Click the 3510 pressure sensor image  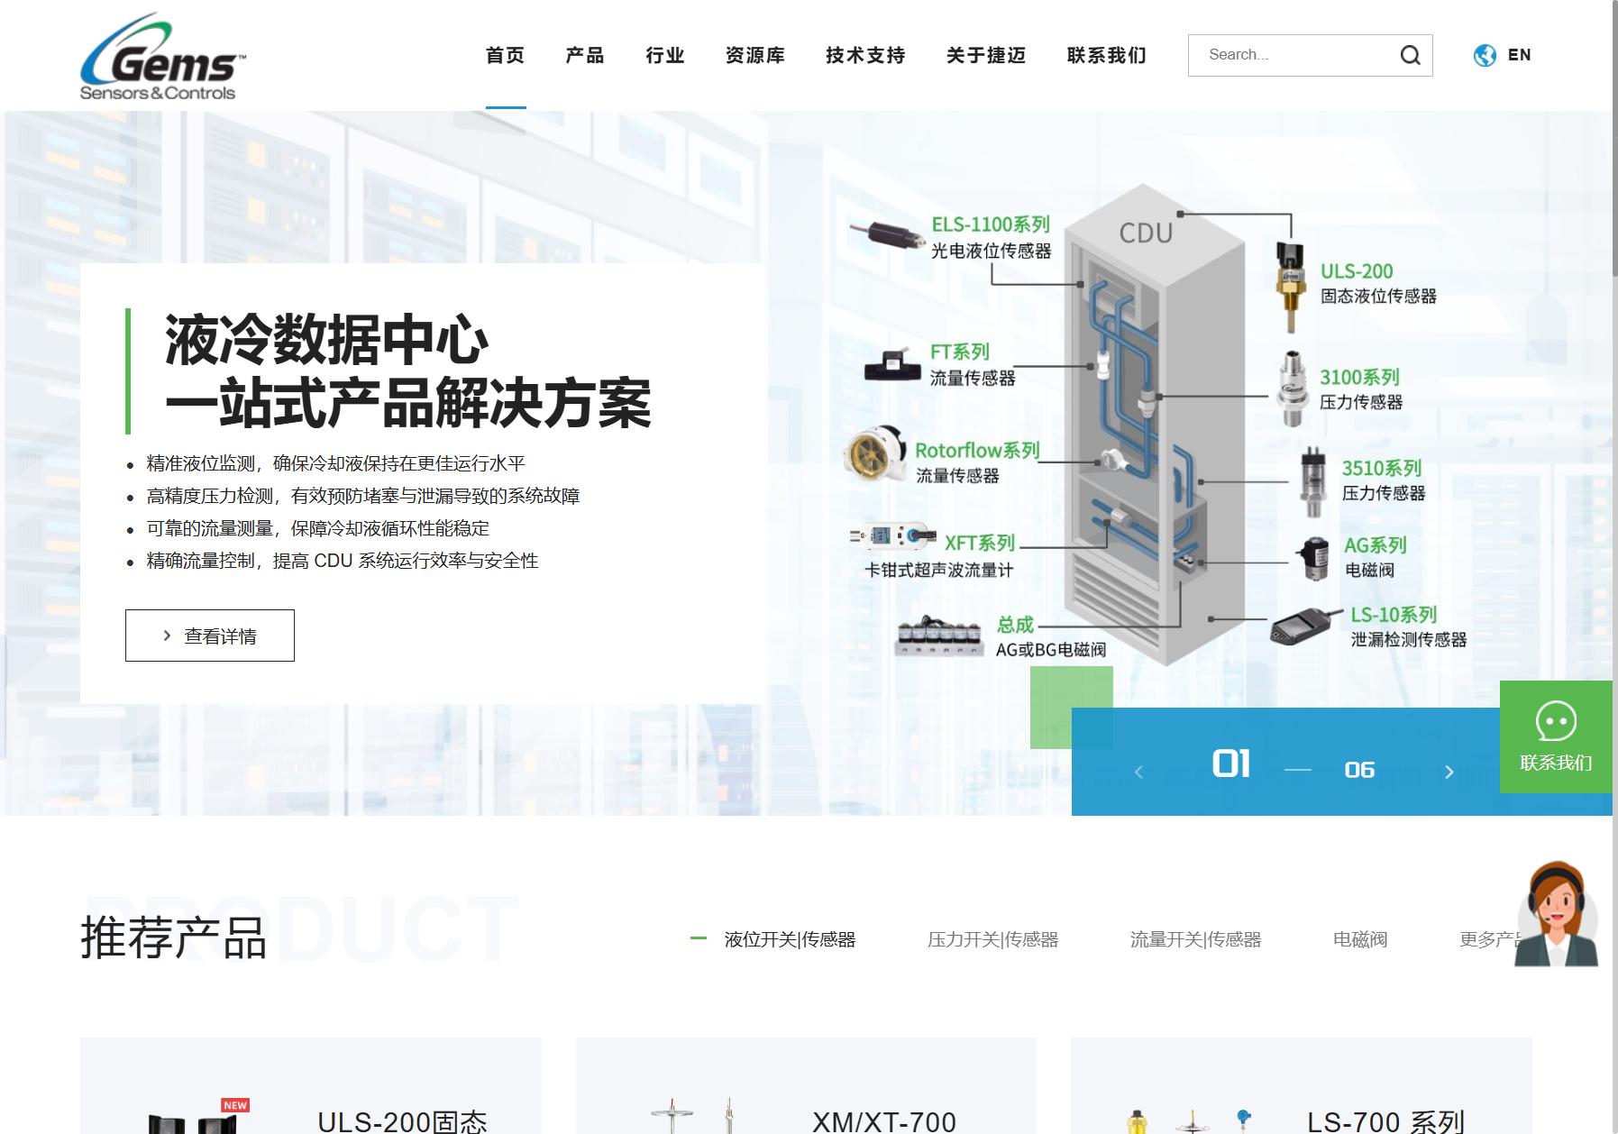click(x=1314, y=481)
